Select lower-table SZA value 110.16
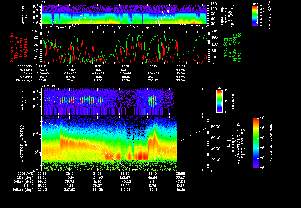 point(70,178)
